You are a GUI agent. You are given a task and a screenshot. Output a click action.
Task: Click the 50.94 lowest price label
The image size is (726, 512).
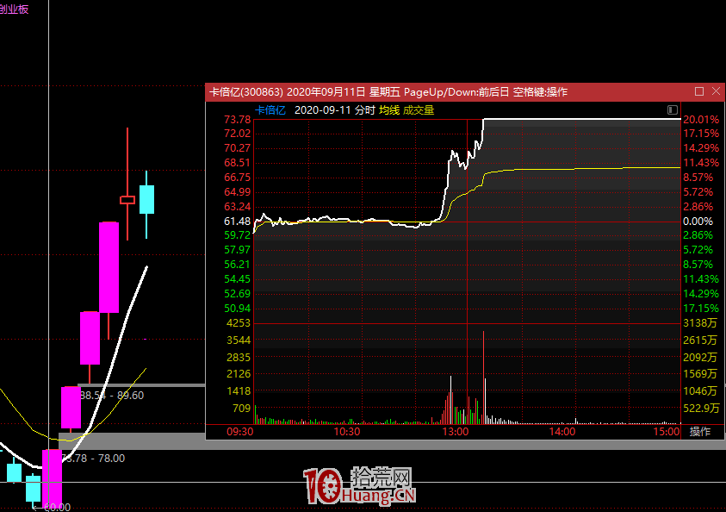[237, 308]
